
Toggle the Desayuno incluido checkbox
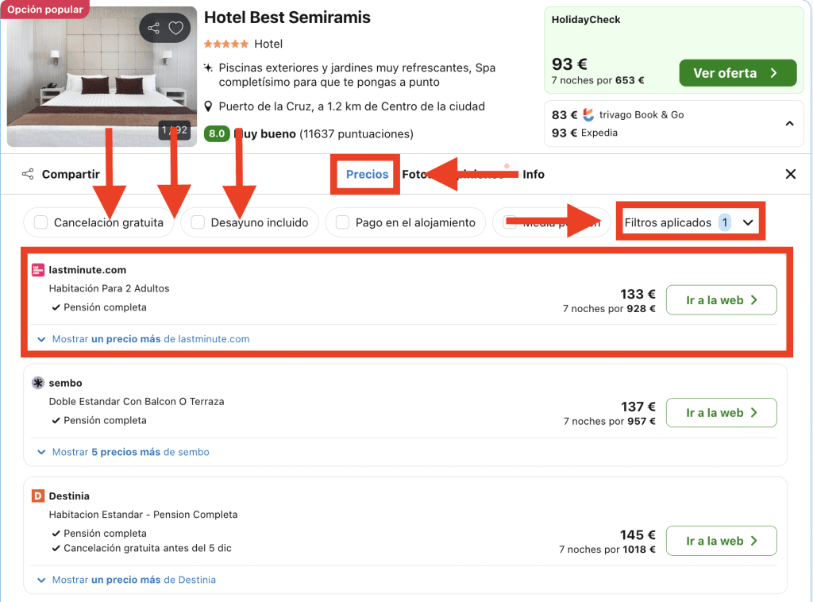click(x=198, y=222)
